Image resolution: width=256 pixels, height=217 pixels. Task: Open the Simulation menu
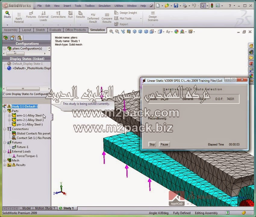pyautogui.click(x=105, y=6)
